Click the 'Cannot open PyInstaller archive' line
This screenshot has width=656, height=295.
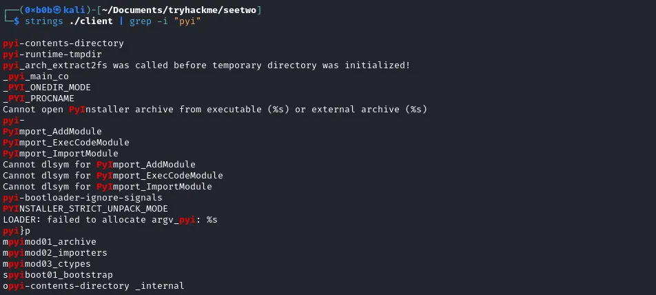point(215,110)
